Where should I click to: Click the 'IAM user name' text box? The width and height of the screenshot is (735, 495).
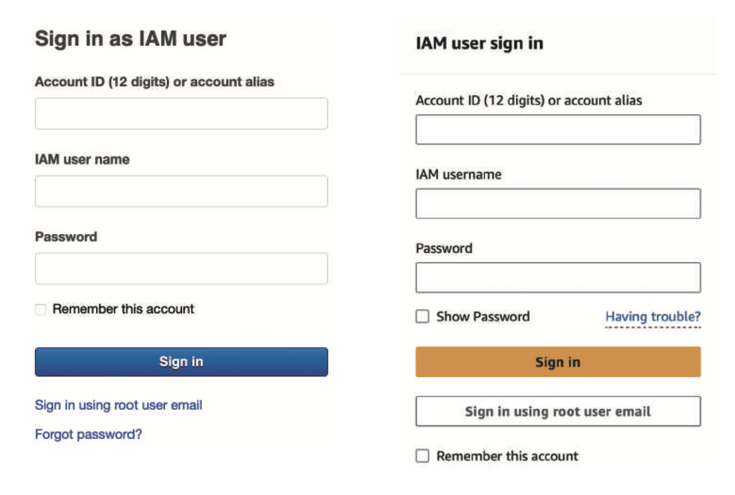[x=181, y=191]
